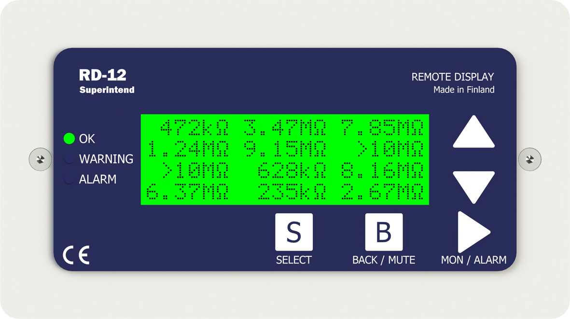Screen dimensions: 570x319
Task: Click the BACK / MUTE label text
Action: (x=384, y=260)
